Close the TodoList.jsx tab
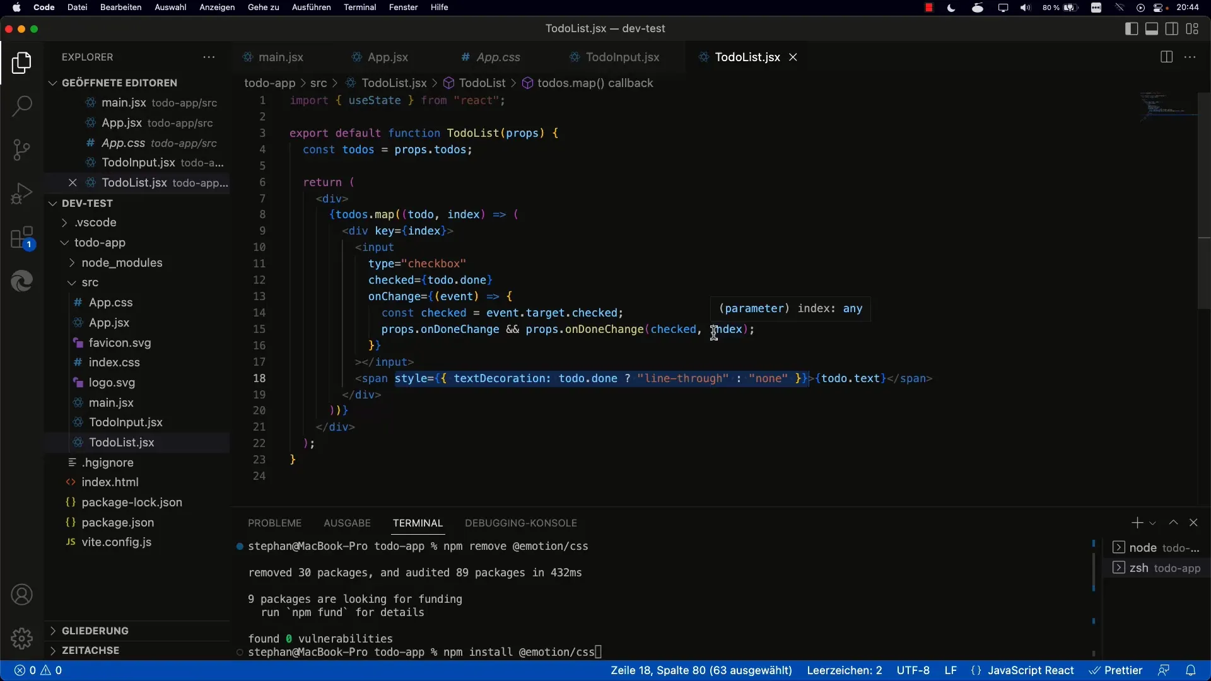Viewport: 1211px width, 681px height. tap(793, 57)
